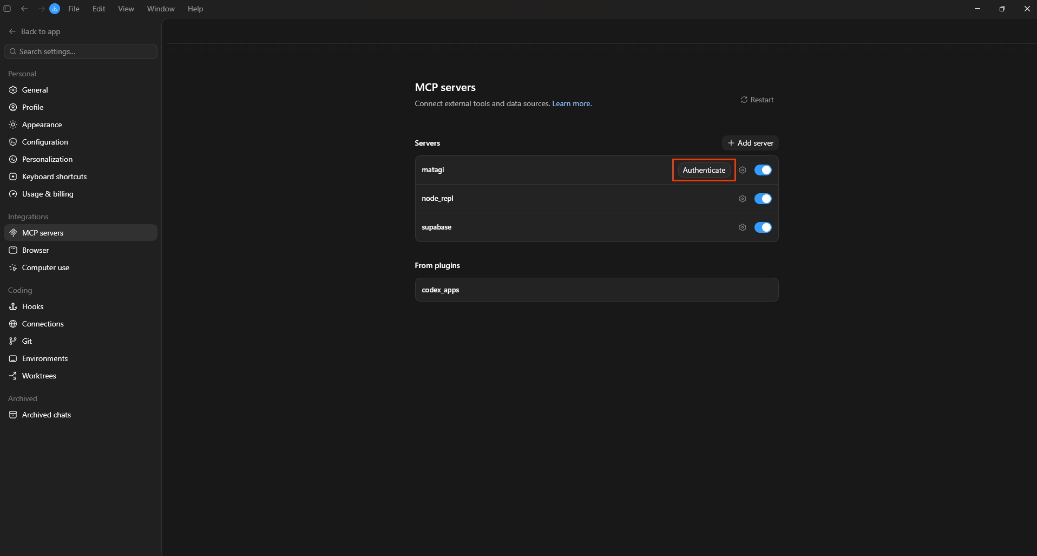Click the Personalization icon
The width and height of the screenshot is (1037, 556).
point(13,159)
